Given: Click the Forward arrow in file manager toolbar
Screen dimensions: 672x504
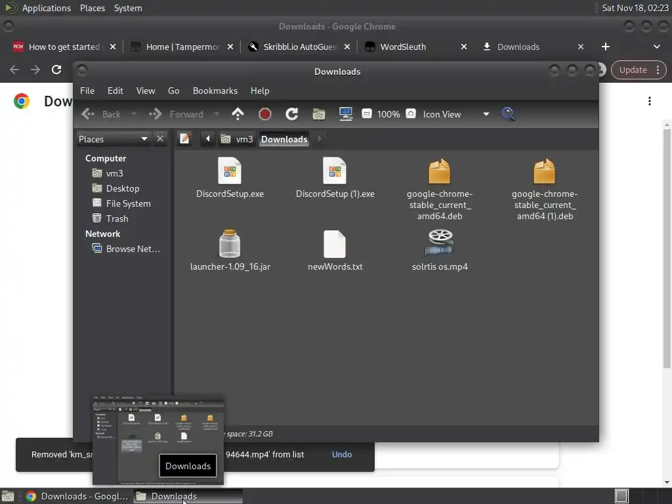Looking at the screenshot, I should pyautogui.click(x=155, y=114).
